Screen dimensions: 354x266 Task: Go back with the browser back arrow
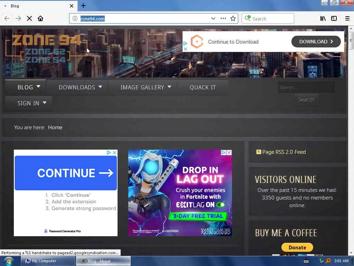pyautogui.click(x=7, y=19)
